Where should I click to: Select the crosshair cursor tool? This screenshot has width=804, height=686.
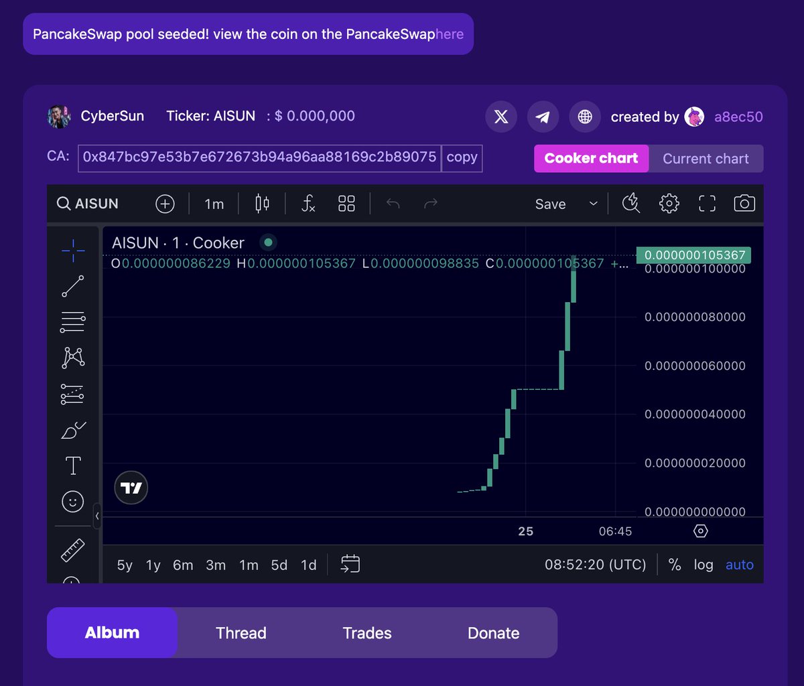tap(73, 251)
